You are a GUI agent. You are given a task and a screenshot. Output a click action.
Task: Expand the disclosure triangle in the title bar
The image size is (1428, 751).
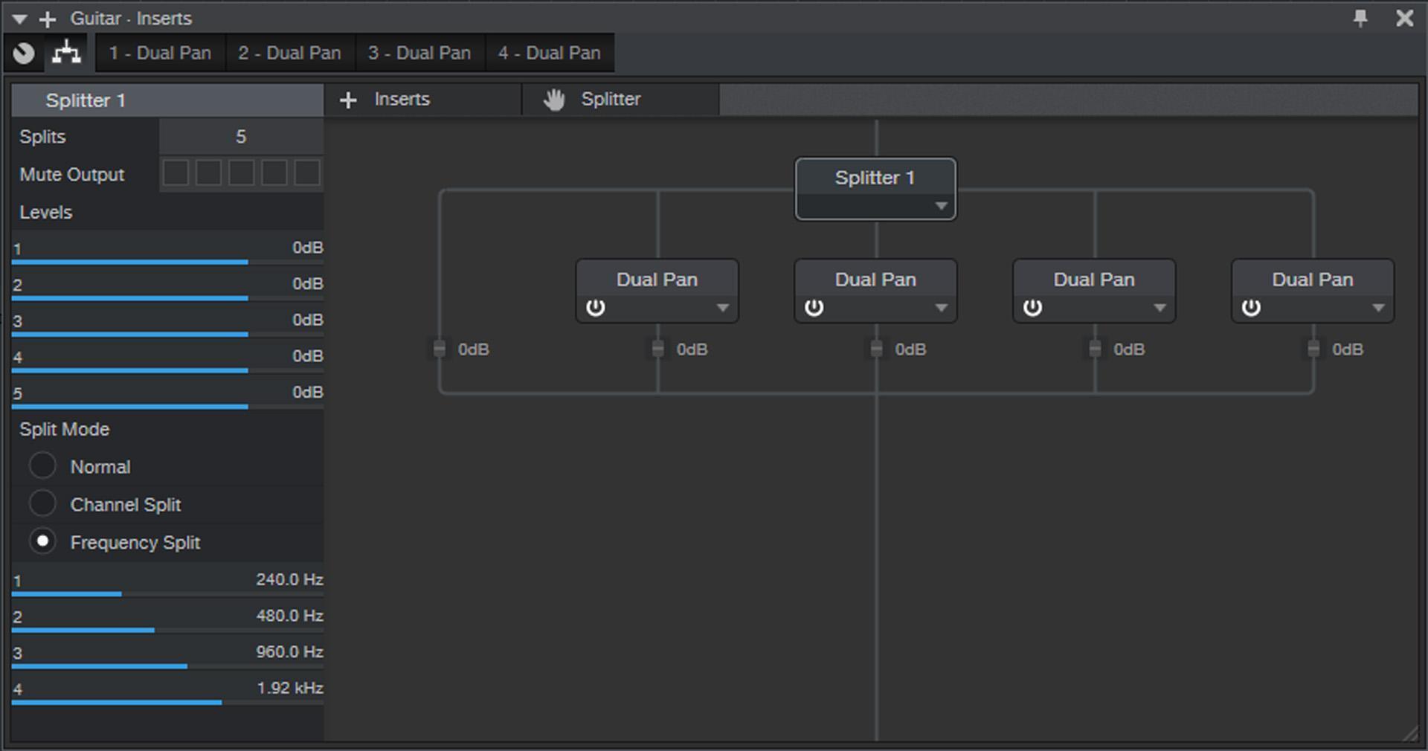(x=19, y=18)
